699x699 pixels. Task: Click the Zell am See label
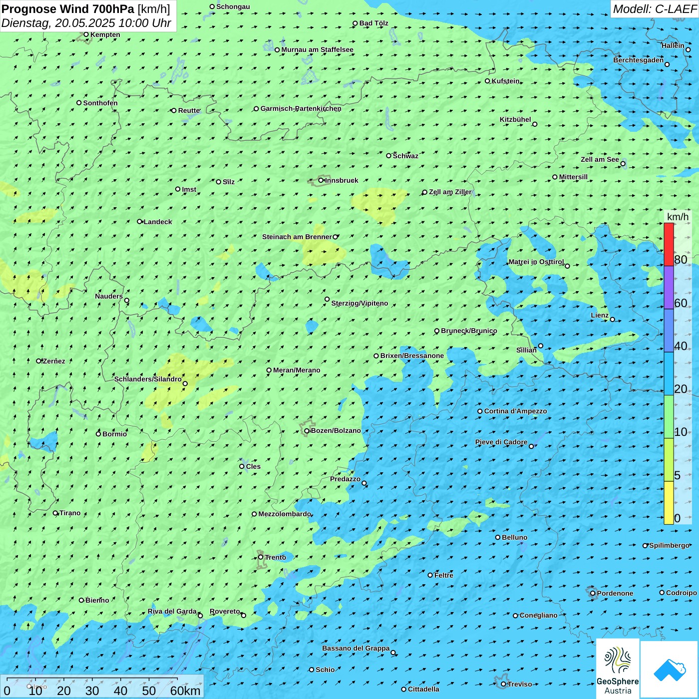[600, 160]
